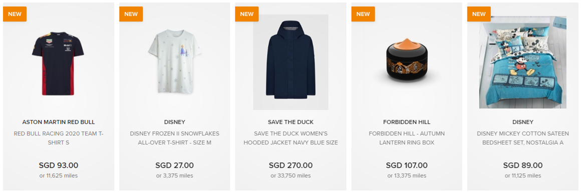
Task: Click the NEW badge on Mickey bedsheet card
Action: click(x=479, y=14)
